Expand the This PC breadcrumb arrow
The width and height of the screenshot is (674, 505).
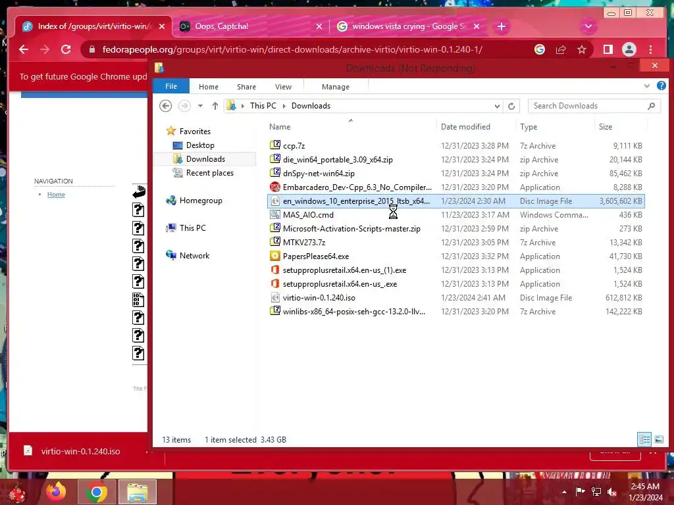[x=284, y=106]
